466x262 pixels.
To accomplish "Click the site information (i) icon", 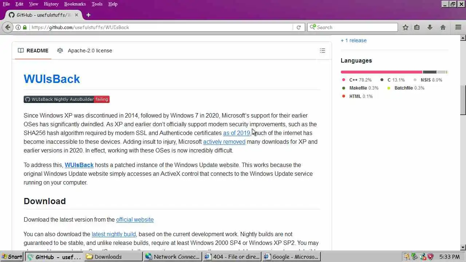I will (18, 27).
